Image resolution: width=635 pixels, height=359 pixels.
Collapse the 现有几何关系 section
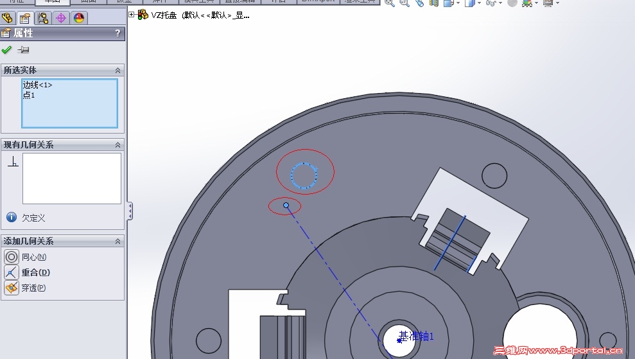coord(117,145)
